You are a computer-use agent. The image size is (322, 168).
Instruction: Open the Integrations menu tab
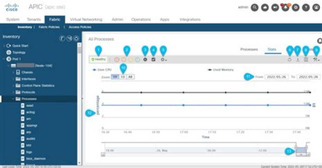190,20
